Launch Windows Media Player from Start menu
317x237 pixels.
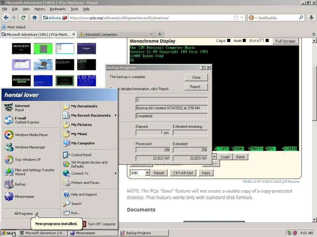click(x=31, y=135)
